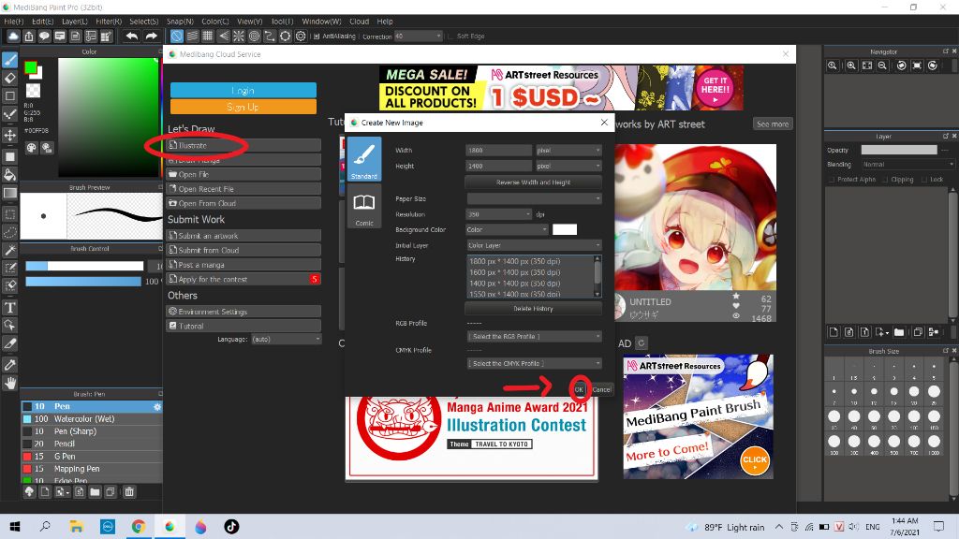The image size is (959, 539).
Task: Select the Eraser tool
Action: (9, 78)
